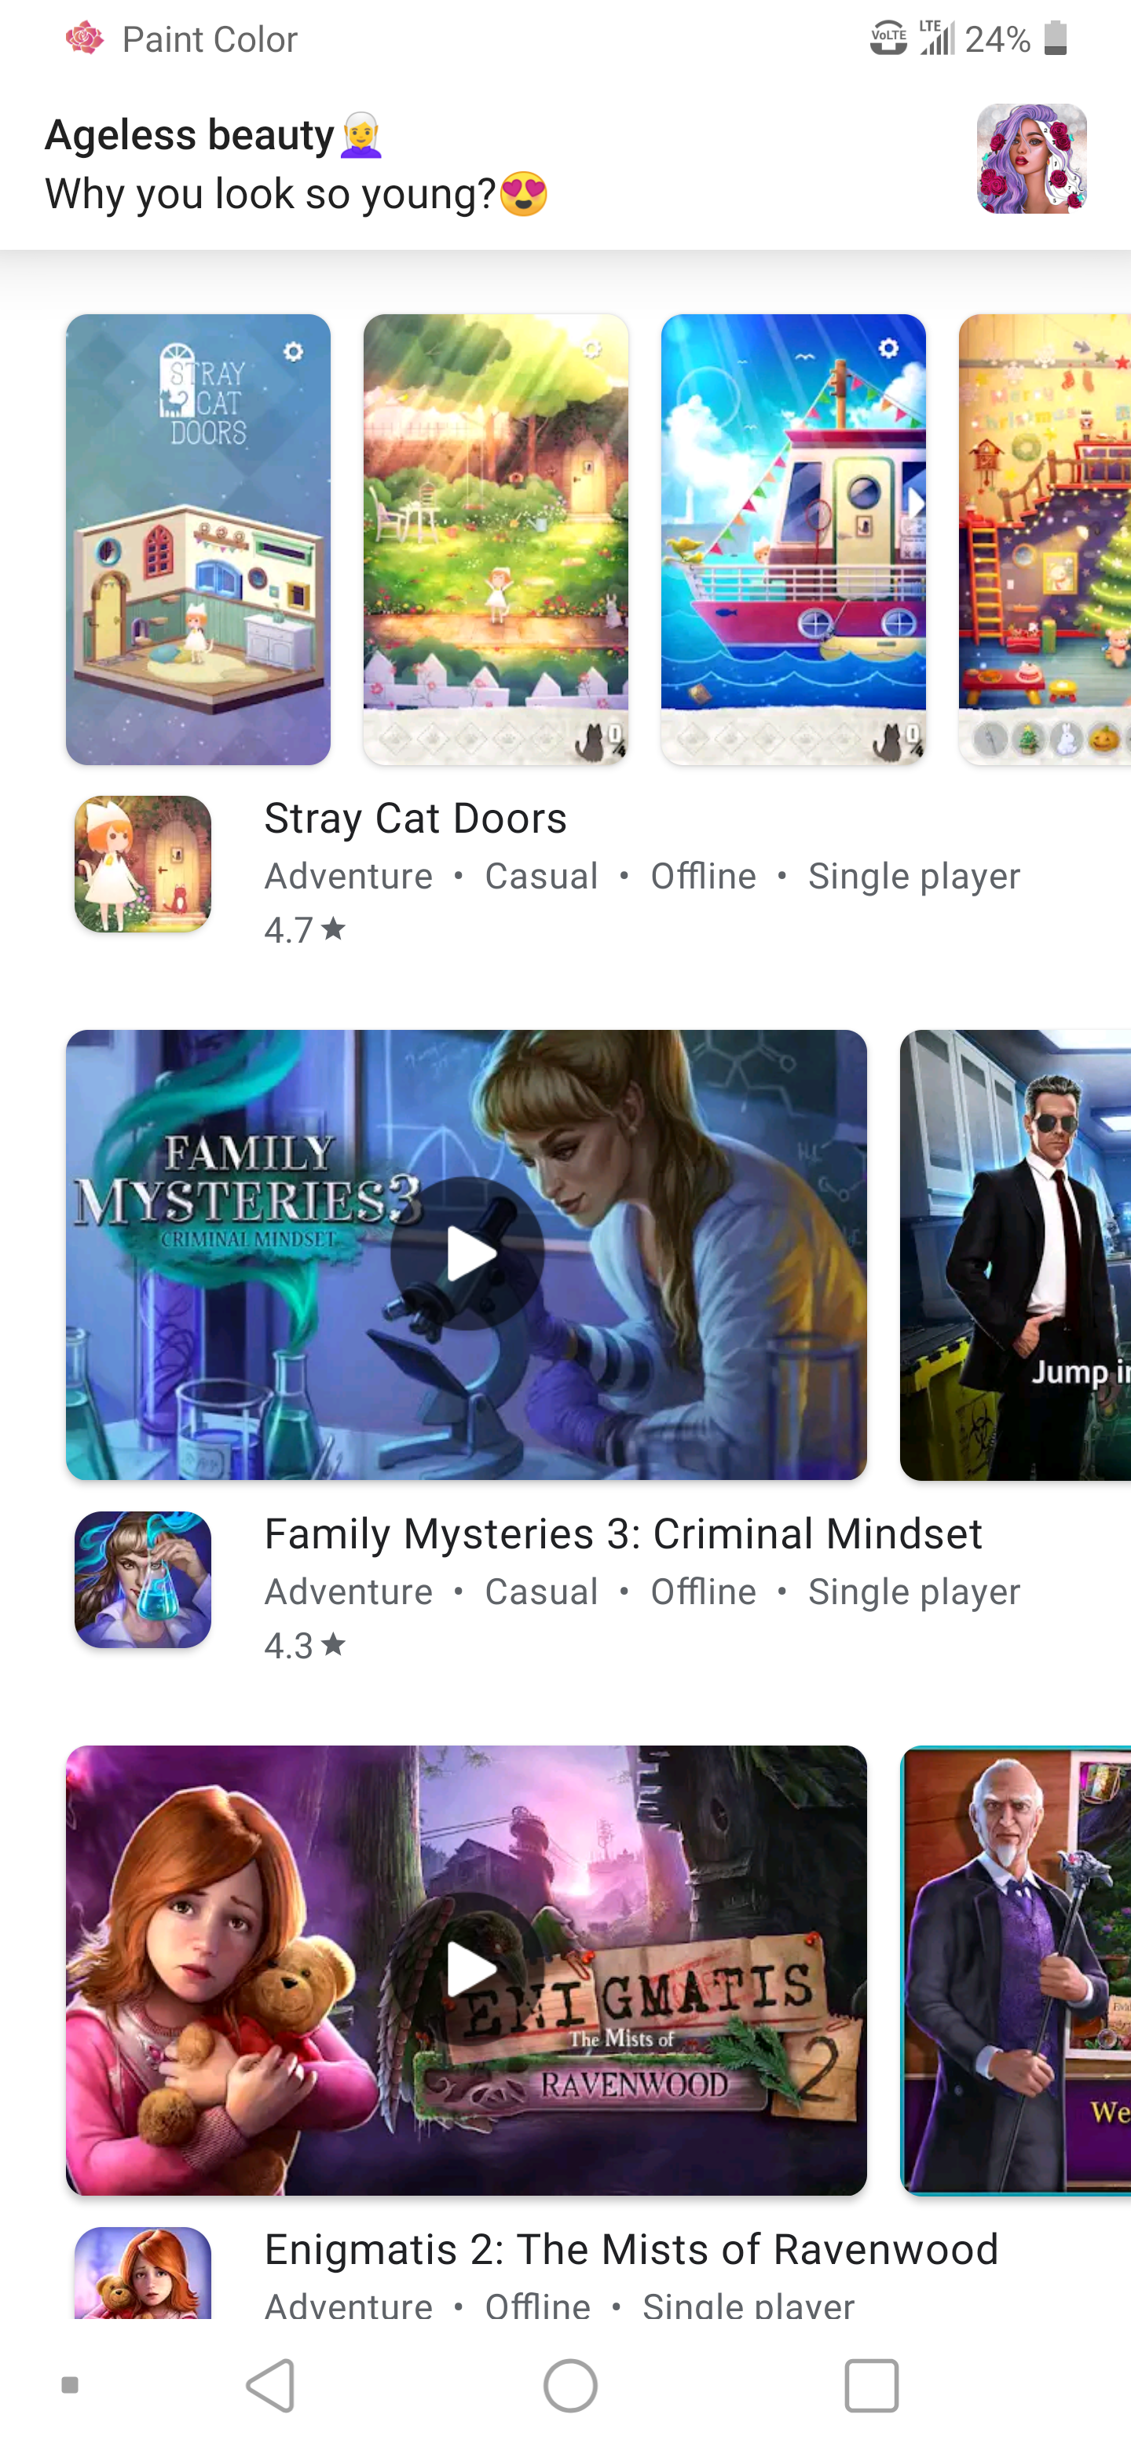Viewport: 1131px width, 2451px height.
Task: Play the Enigmatis 2 trailer video
Action: [x=467, y=1969]
